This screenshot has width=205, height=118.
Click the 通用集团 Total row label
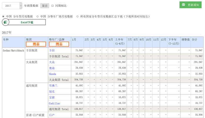59,109
